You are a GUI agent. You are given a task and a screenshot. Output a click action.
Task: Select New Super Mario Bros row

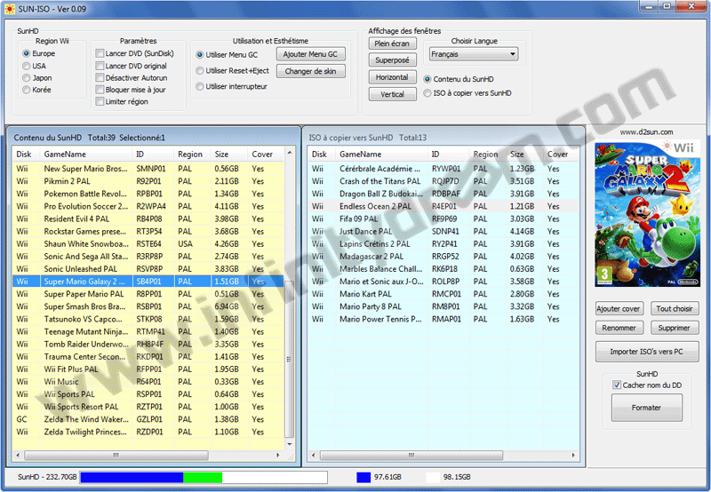148,169
